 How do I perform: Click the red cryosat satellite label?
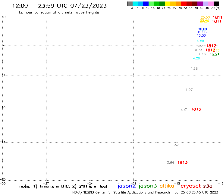click(191, 186)
